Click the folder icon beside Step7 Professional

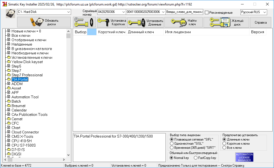click(9, 75)
